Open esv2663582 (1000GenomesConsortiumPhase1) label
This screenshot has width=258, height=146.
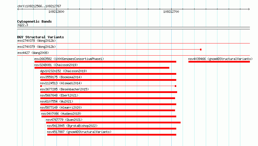[x=69, y=59]
